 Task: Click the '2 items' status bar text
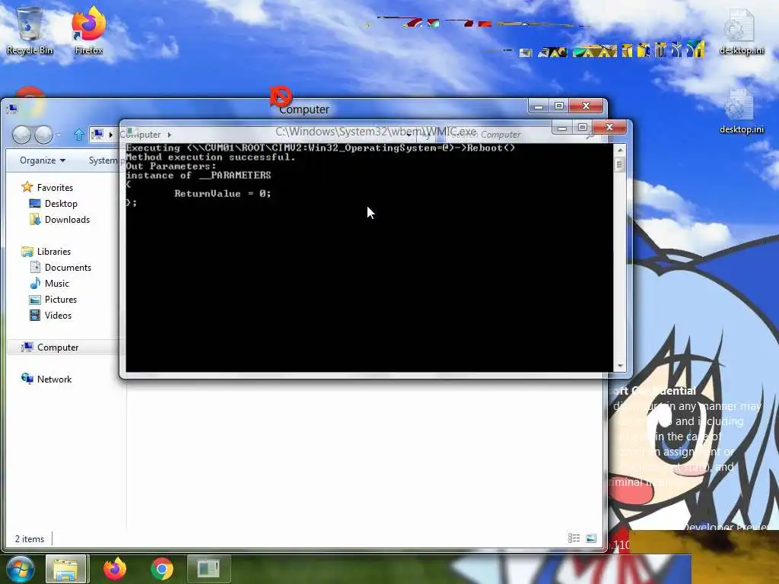click(30, 539)
